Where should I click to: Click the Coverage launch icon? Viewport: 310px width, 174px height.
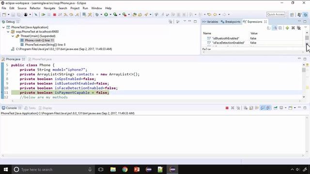(x=115, y=14)
